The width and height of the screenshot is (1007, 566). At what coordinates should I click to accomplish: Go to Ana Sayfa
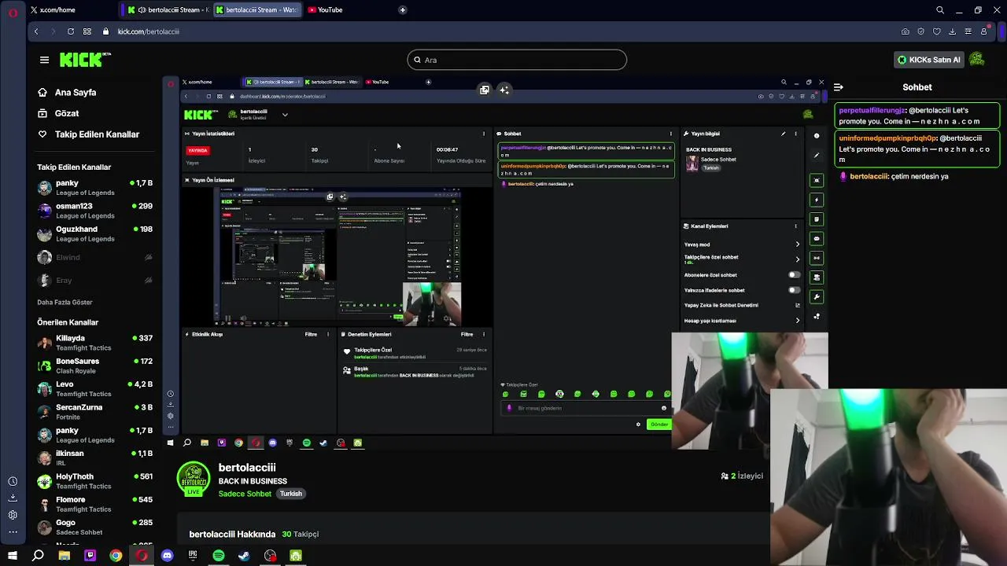tap(76, 92)
